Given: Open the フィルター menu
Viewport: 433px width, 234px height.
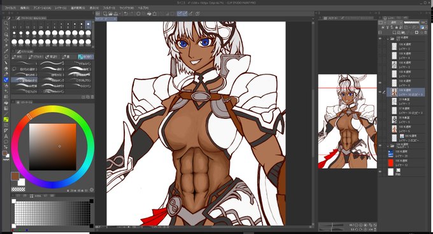Looking at the screenshot, I should coord(109,8).
